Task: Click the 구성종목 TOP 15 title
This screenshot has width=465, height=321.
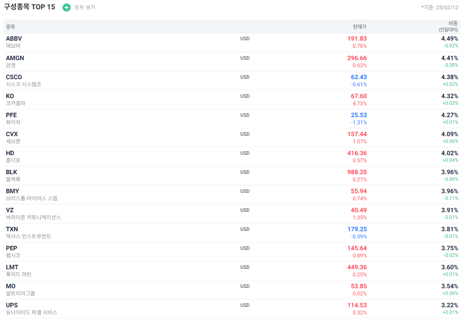Action: (29, 7)
